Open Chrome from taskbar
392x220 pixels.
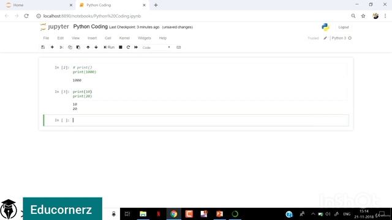tap(174, 214)
